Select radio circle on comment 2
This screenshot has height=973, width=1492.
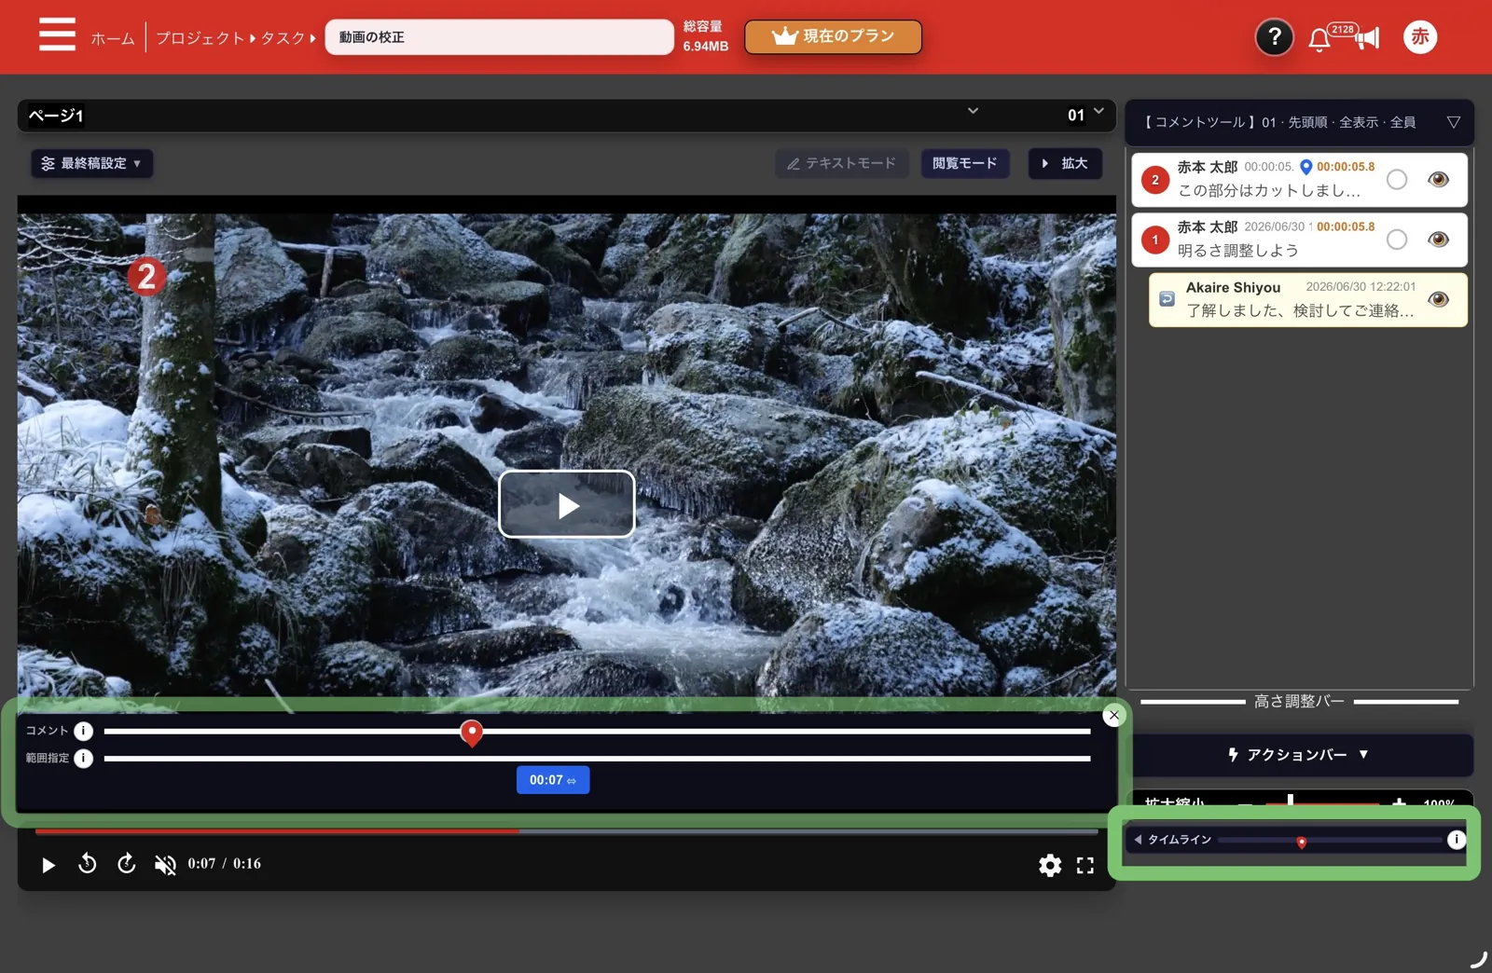[1396, 180]
